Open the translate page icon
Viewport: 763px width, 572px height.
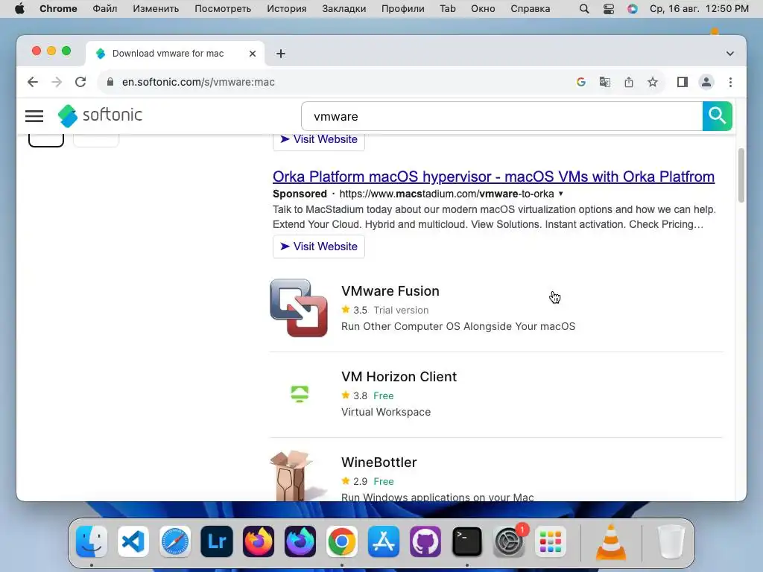coord(604,82)
